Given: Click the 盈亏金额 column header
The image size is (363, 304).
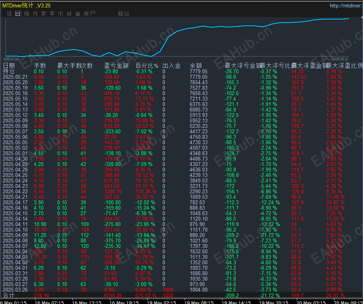Looking at the screenshot, I should pos(116,65).
